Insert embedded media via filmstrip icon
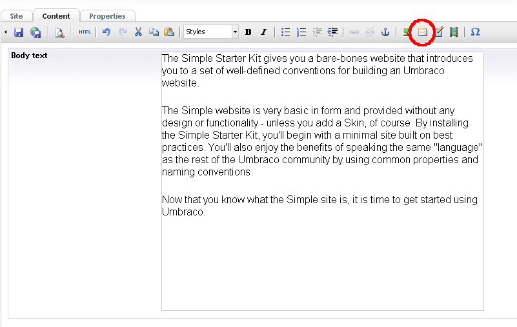The height and width of the screenshot is (327, 517). [454, 32]
